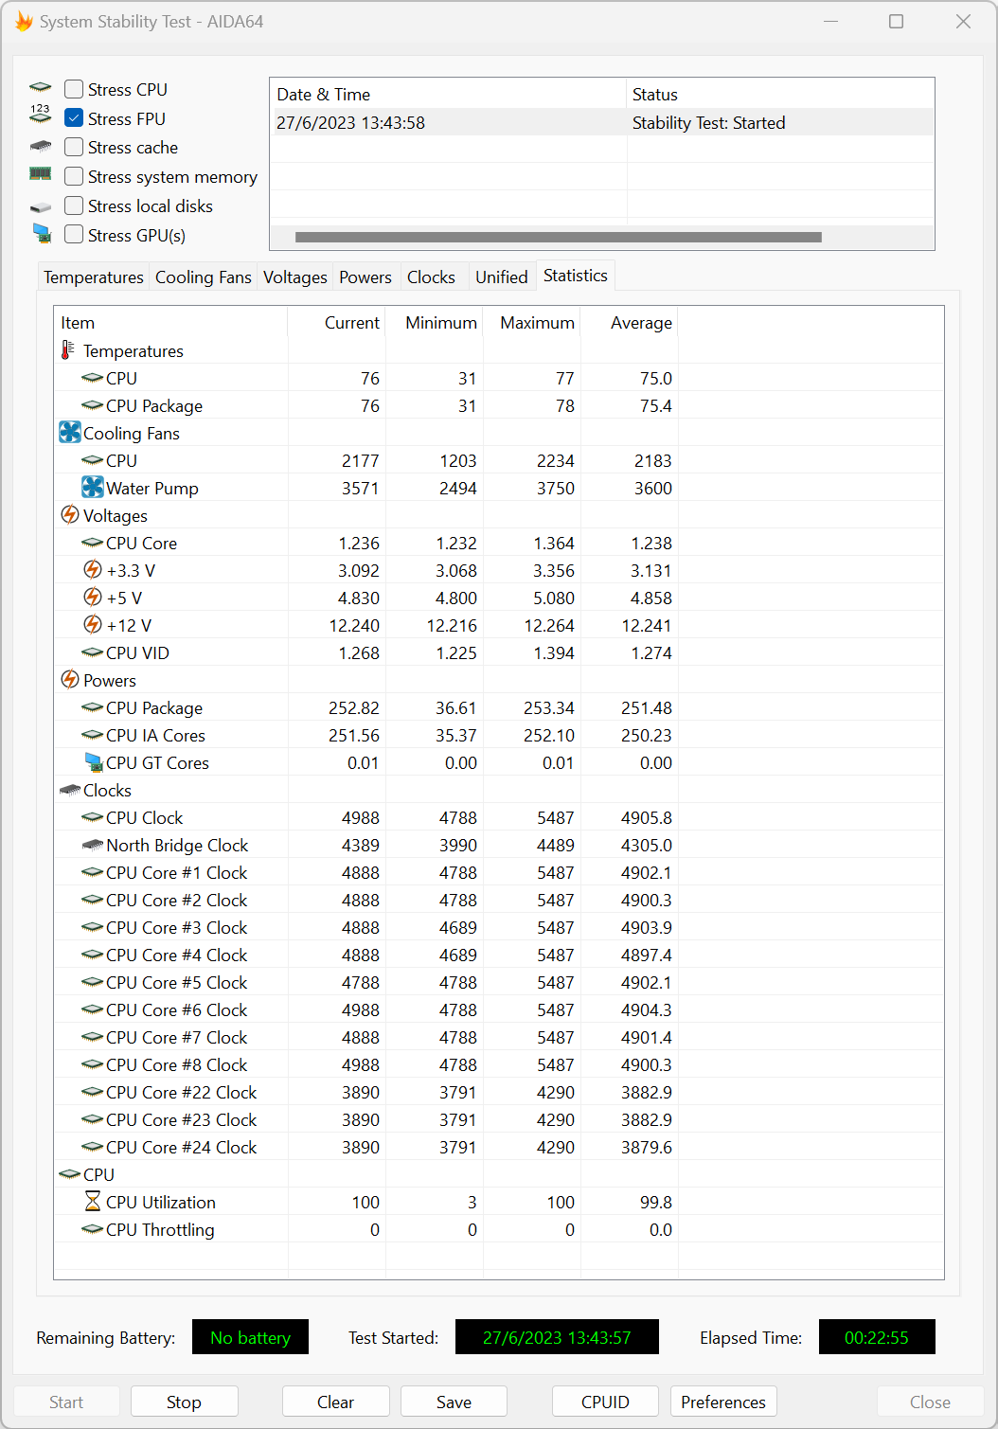The width and height of the screenshot is (998, 1429).
Task: Click the Test Started 27/6/2023 13:43:57 display
Action: pyautogui.click(x=557, y=1337)
